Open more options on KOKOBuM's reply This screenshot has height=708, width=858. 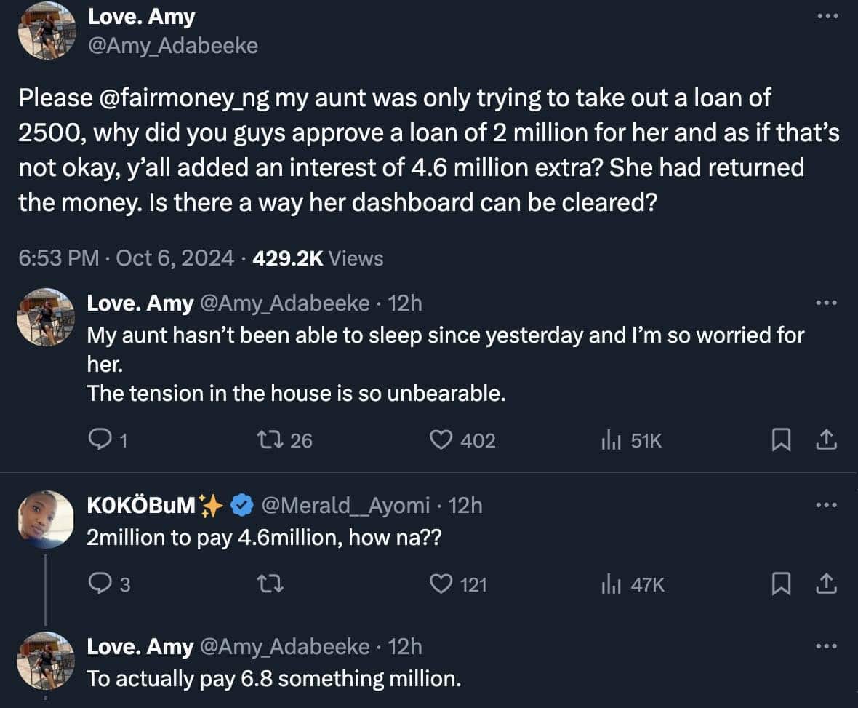827,504
